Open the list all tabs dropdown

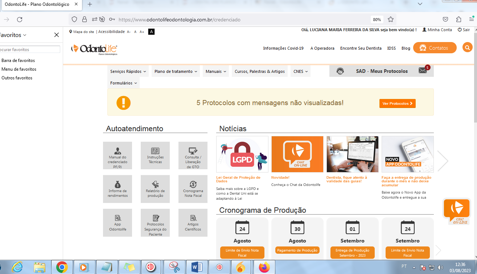click(420, 4)
